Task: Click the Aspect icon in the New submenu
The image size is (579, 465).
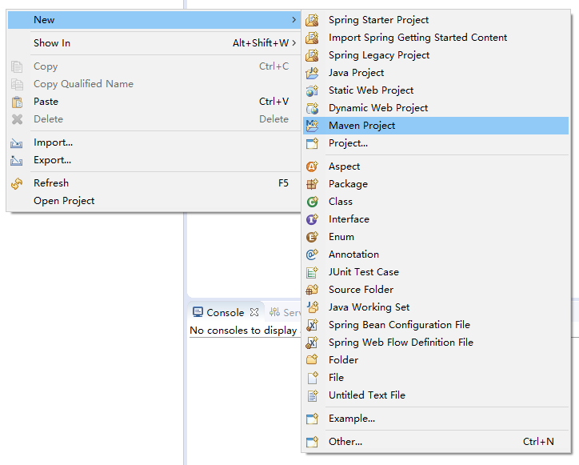Action: pyautogui.click(x=312, y=166)
